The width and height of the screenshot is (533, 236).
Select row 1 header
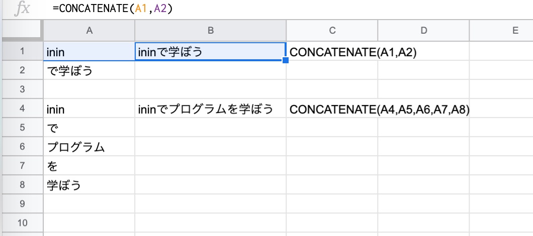pos(23,51)
